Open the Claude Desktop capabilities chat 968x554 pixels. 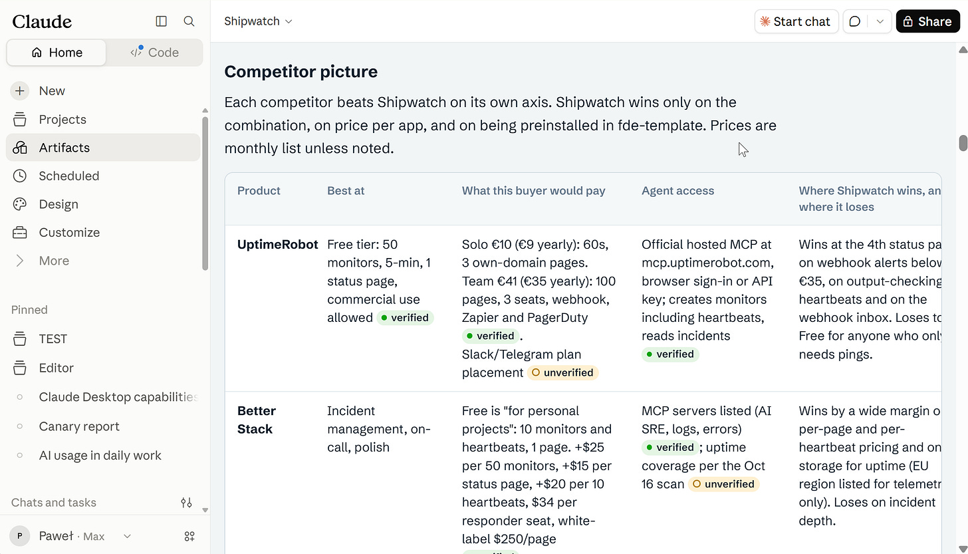point(103,397)
